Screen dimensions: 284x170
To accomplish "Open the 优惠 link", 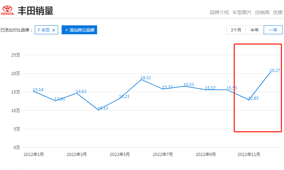I will click(278, 12).
